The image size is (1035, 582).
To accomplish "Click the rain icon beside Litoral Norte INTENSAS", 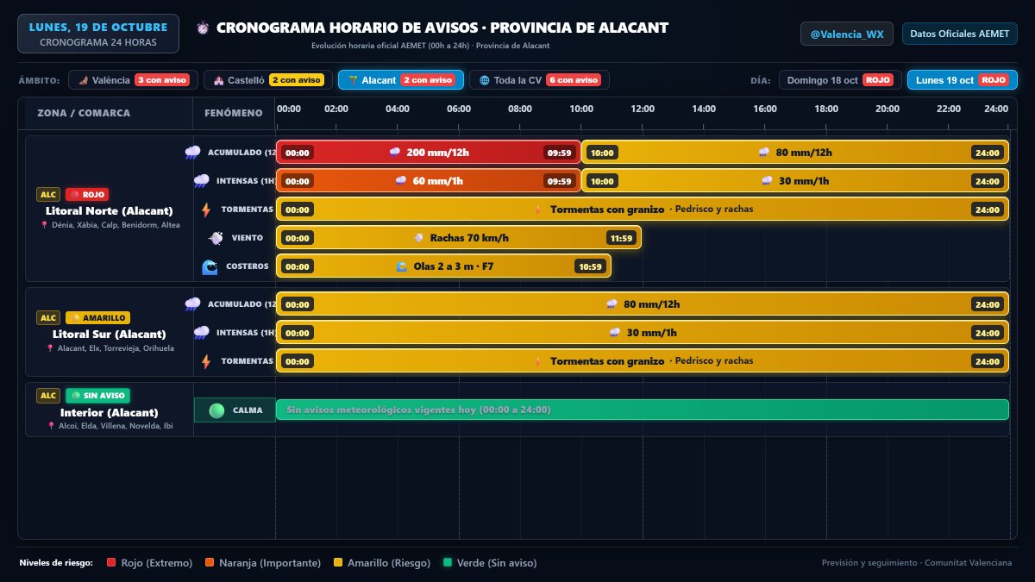I will [x=201, y=181].
